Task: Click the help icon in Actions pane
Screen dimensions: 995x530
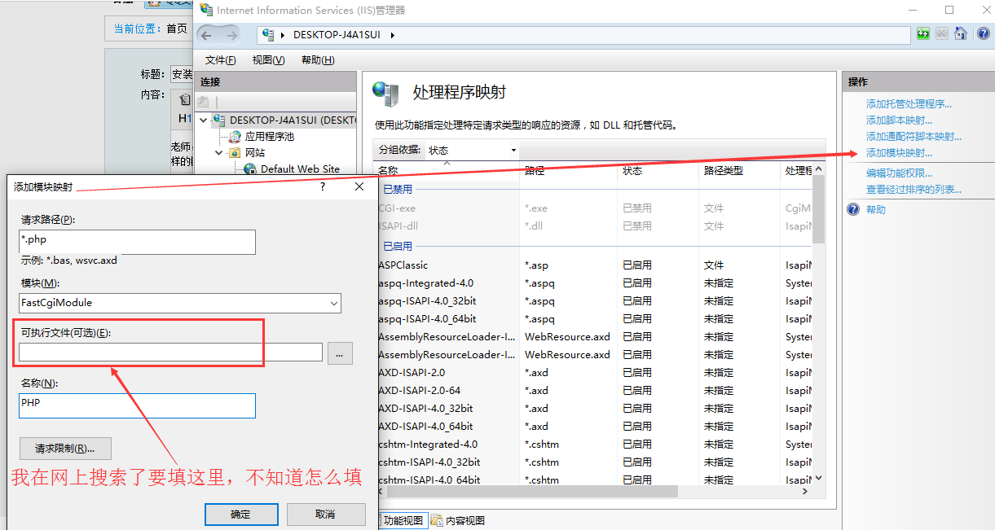Action: coord(853,209)
